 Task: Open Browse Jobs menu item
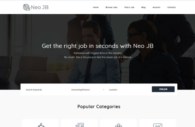(x=111, y=7)
